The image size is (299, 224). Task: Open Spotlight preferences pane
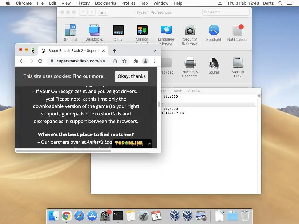214,33
